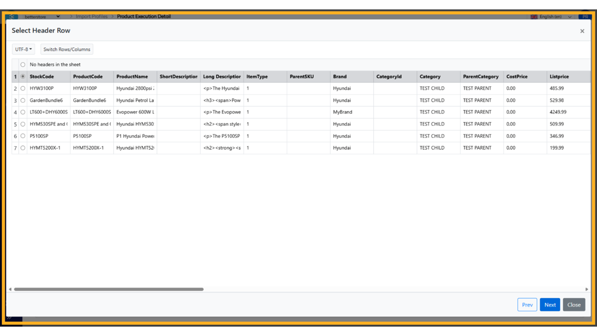This screenshot has height=336, width=597.
Task: Click Product Execution Detail breadcrumb
Action: click(144, 16)
